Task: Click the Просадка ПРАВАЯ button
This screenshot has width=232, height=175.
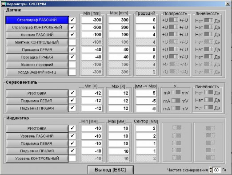Action: (x=37, y=57)
